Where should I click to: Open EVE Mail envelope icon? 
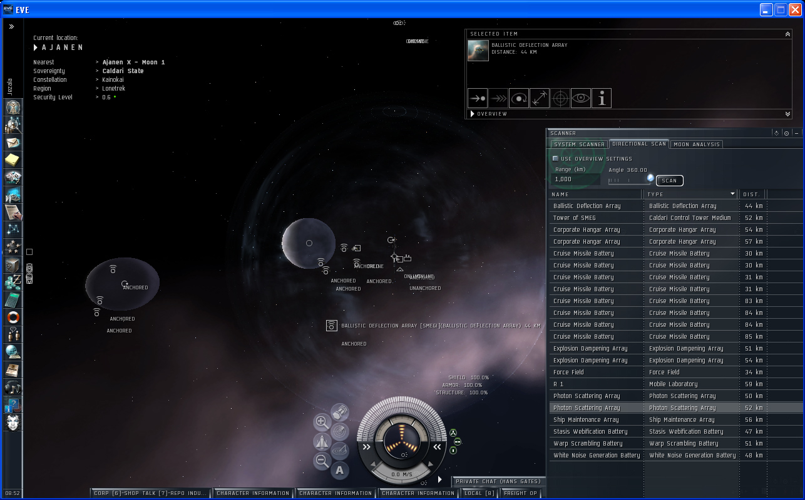click(x=13, y=142)
